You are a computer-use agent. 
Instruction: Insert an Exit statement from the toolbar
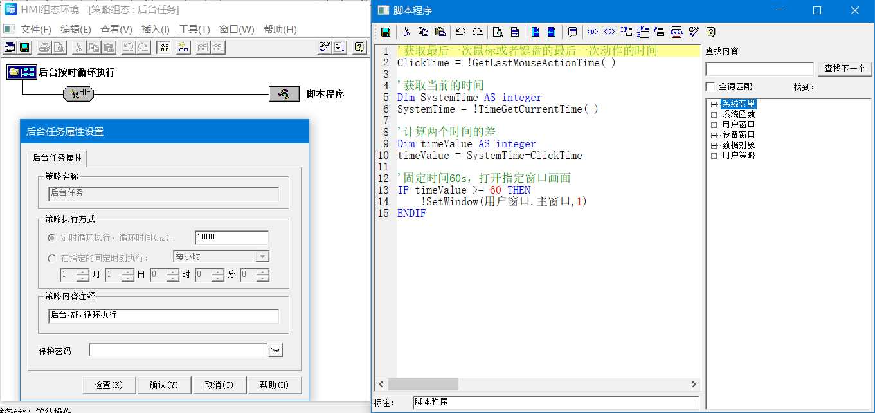676,32
